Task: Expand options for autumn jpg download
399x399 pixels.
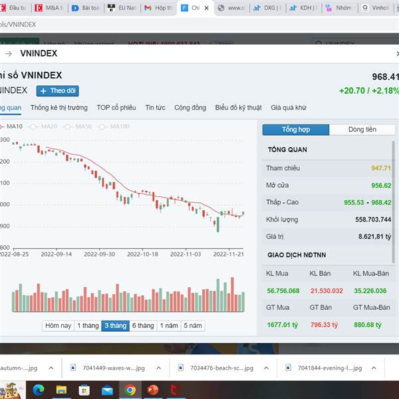Action: (51, 368)
